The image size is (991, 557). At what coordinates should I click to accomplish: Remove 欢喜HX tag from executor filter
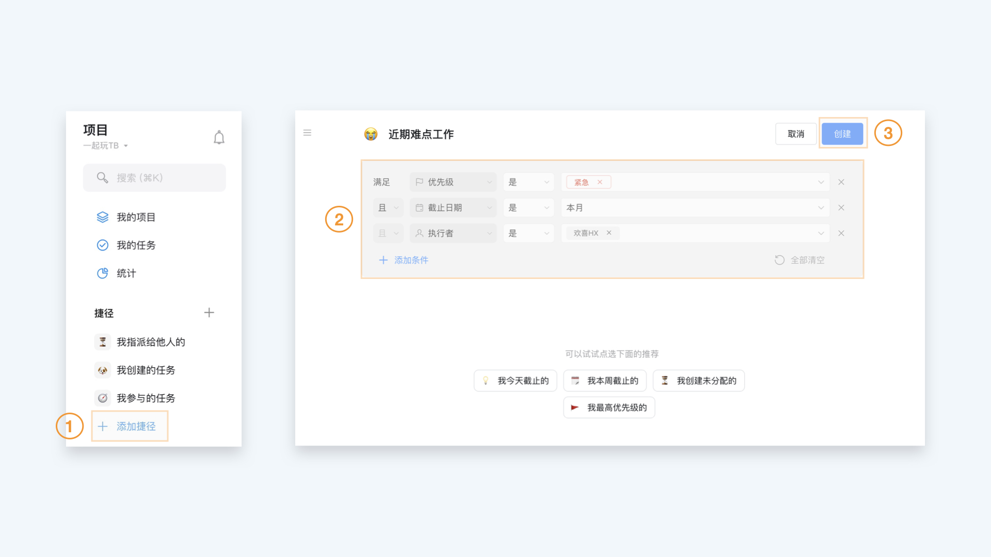609,233
